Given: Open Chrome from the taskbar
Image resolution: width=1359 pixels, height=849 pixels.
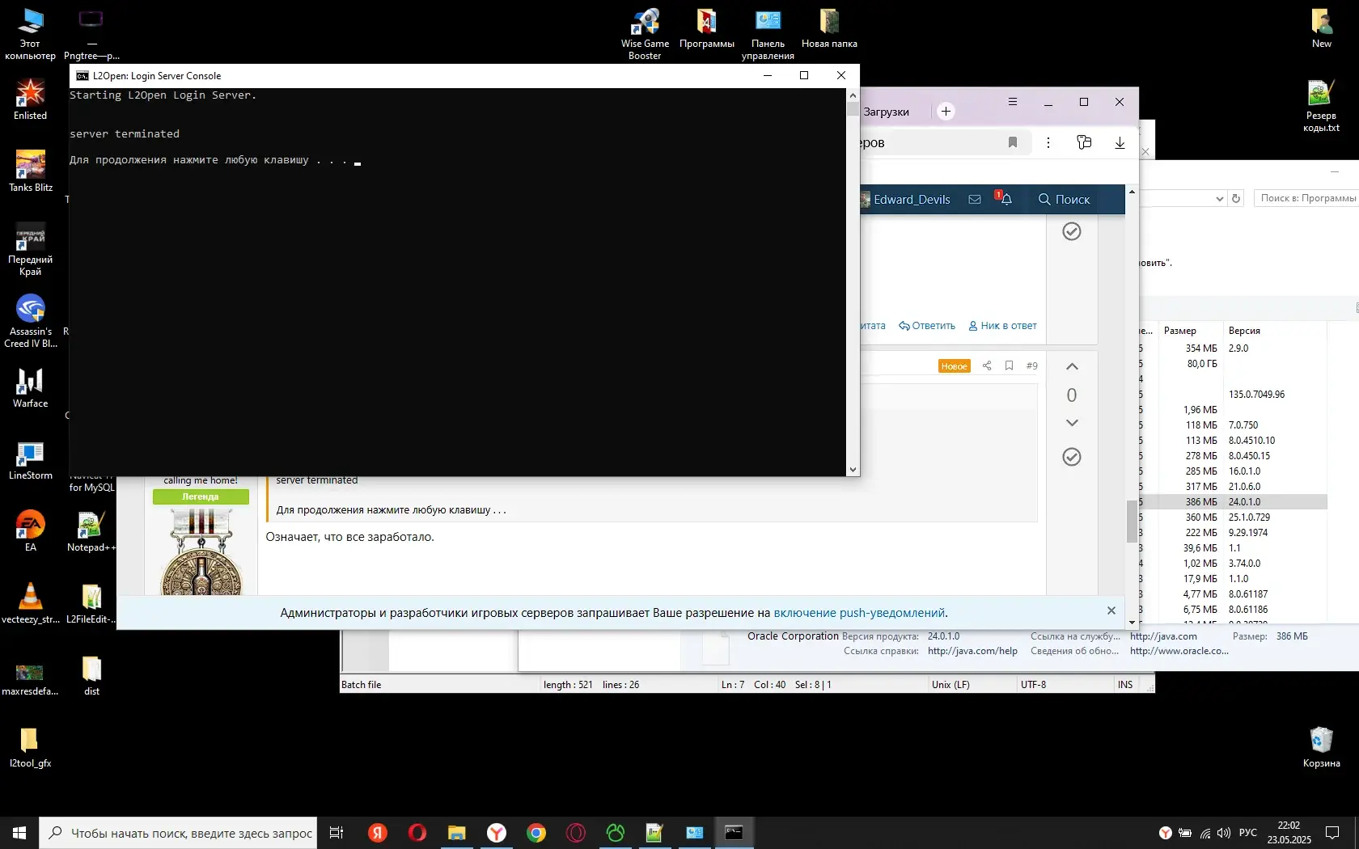Looking at the screenshot, I should 536,833.
